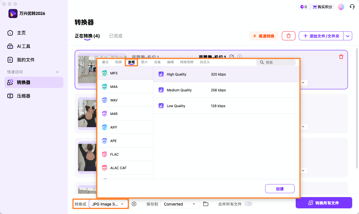Click the 创建 create button
This screenshot has height=214, width=359.
(x=280, y=188)
